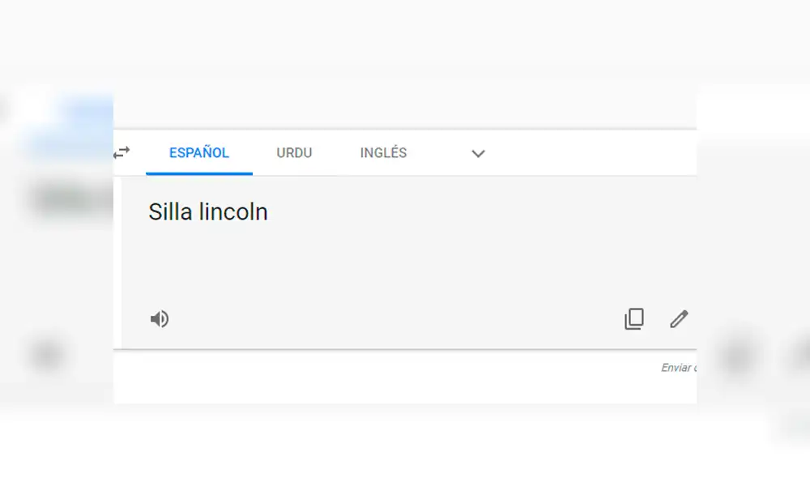This screenshot has width=810, height=478.
Task: Click inside the Silla lincoln text area
Action: click(207, 211)
